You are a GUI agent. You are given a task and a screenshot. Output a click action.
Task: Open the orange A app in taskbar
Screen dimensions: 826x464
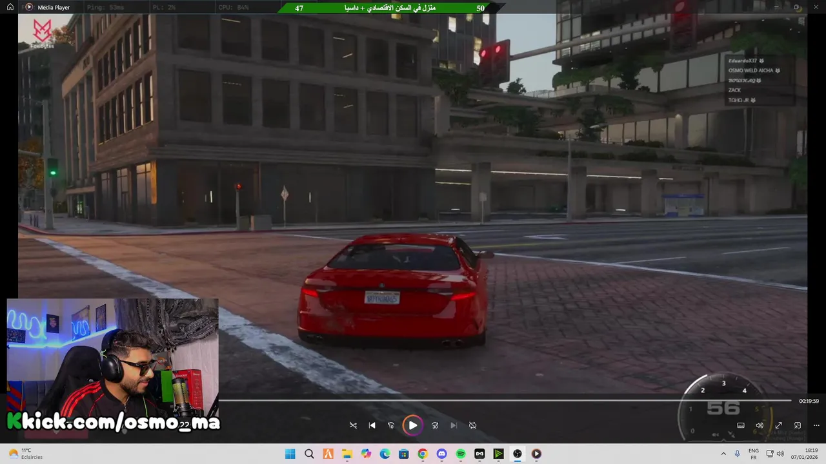(328, 454)
